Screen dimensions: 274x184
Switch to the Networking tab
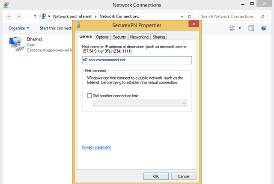(139, 37)
